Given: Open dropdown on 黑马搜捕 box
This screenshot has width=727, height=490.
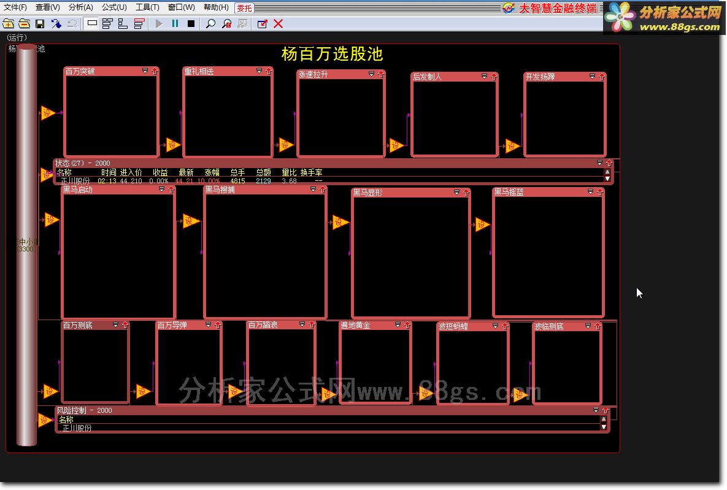Looking at the screenshot, I should 313,189.
